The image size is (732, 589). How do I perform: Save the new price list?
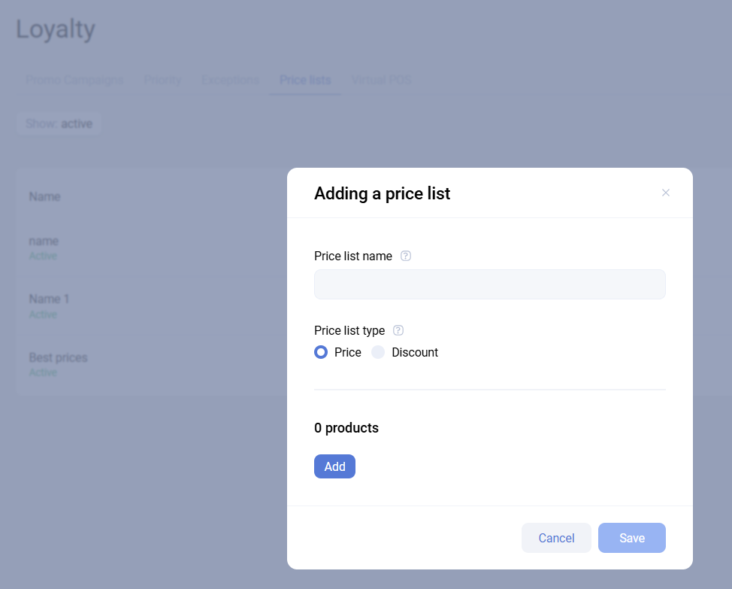[631, 538]
